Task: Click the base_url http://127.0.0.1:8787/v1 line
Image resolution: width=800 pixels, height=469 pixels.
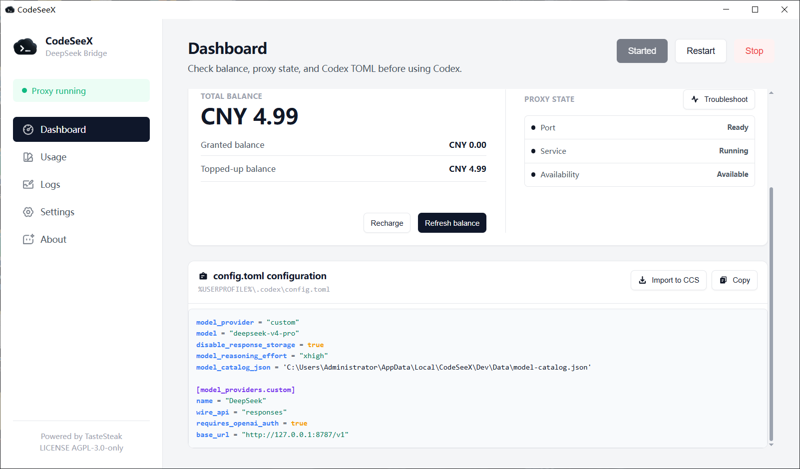Action: pyautogui.click(x=273, y=435)
